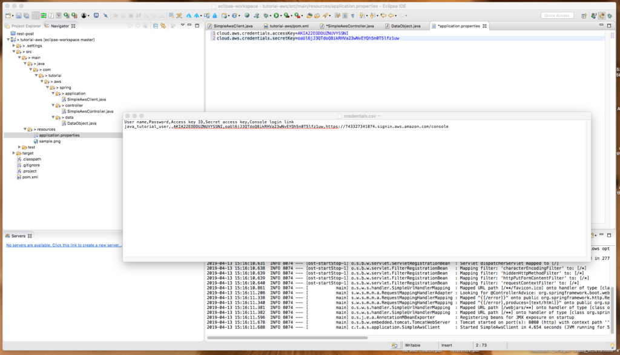Expand the .settings folder

coord(14,45)
